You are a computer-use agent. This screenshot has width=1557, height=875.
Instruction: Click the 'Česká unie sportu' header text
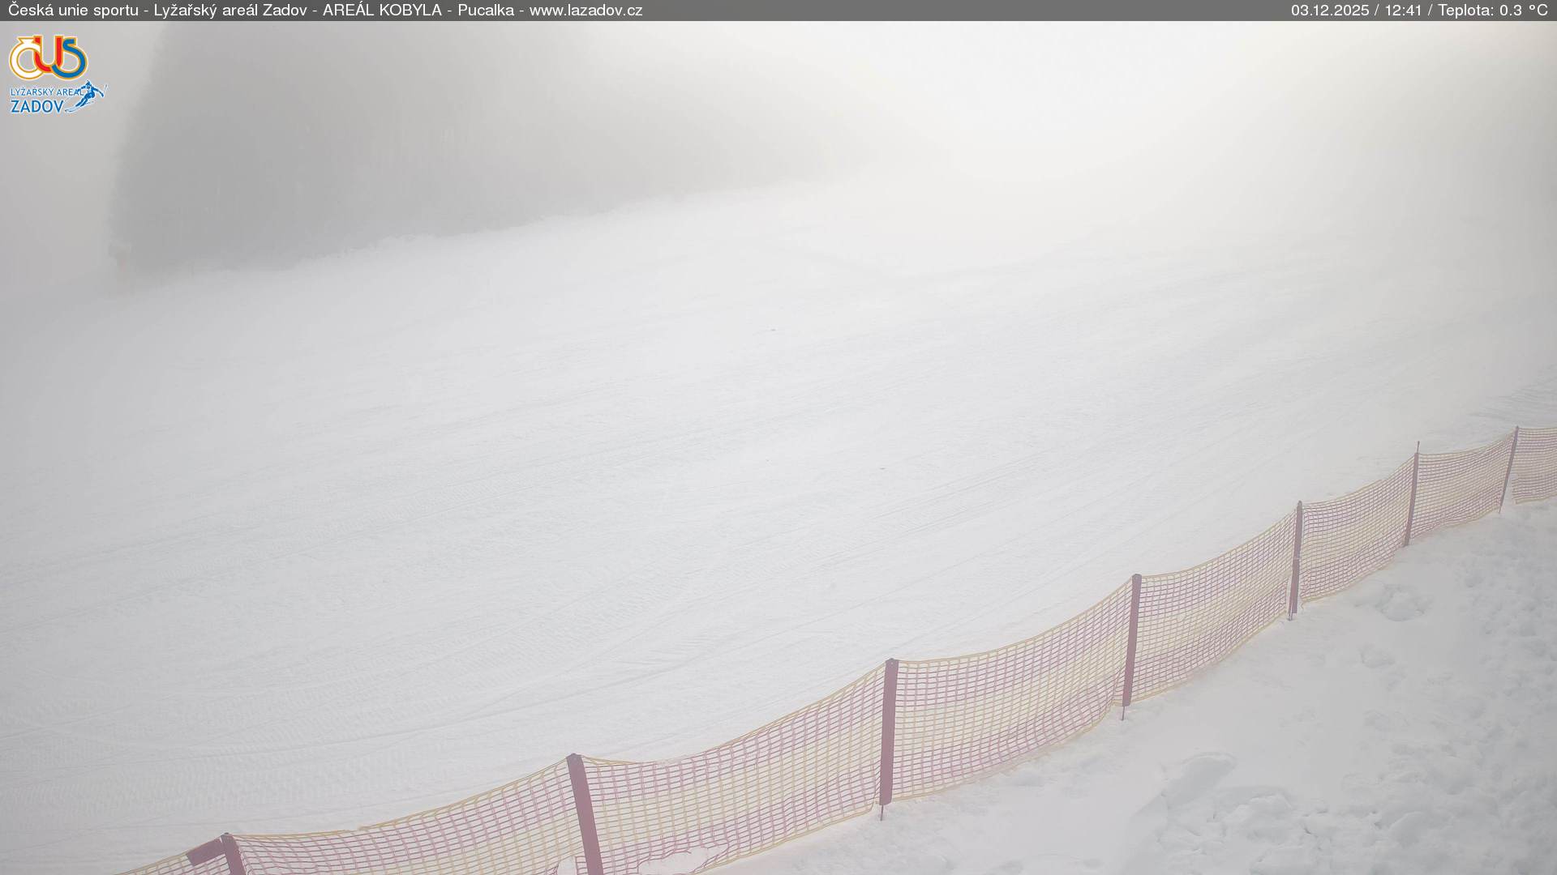73,11
